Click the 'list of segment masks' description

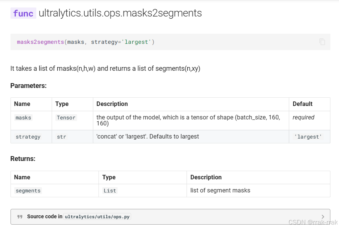click(220, 190)
